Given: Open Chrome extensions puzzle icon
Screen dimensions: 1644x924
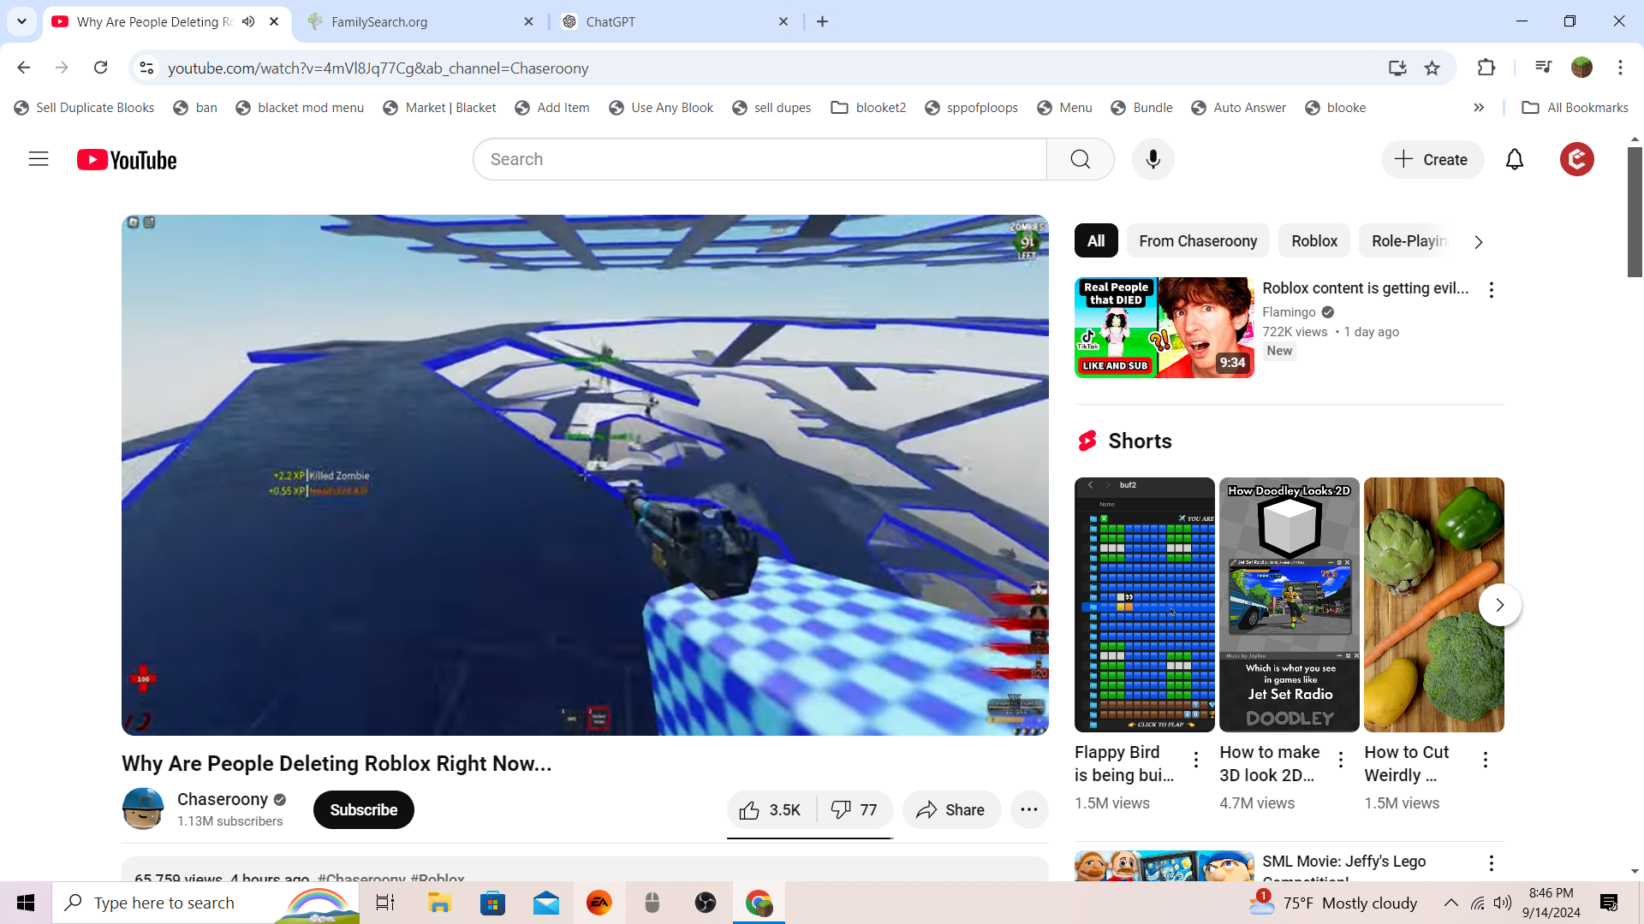Looking at the screenshot, I should pyautogui.click(x=1486, y=68).
